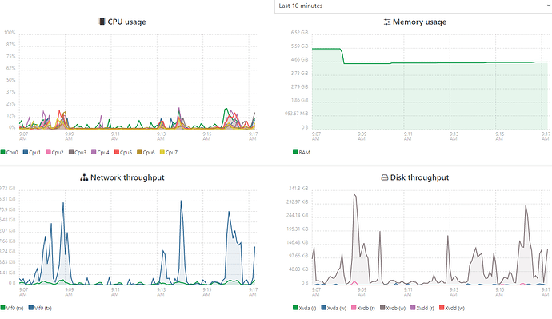Toggle the Xvdb (r) legend swatch

click(354, 308)
